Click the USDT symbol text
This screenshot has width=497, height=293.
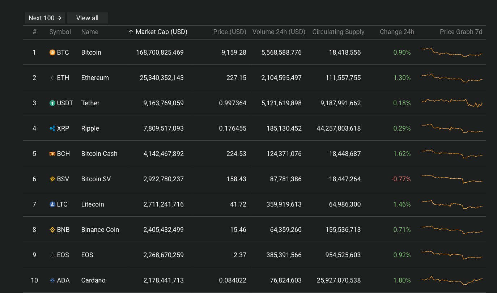point(65,103)
